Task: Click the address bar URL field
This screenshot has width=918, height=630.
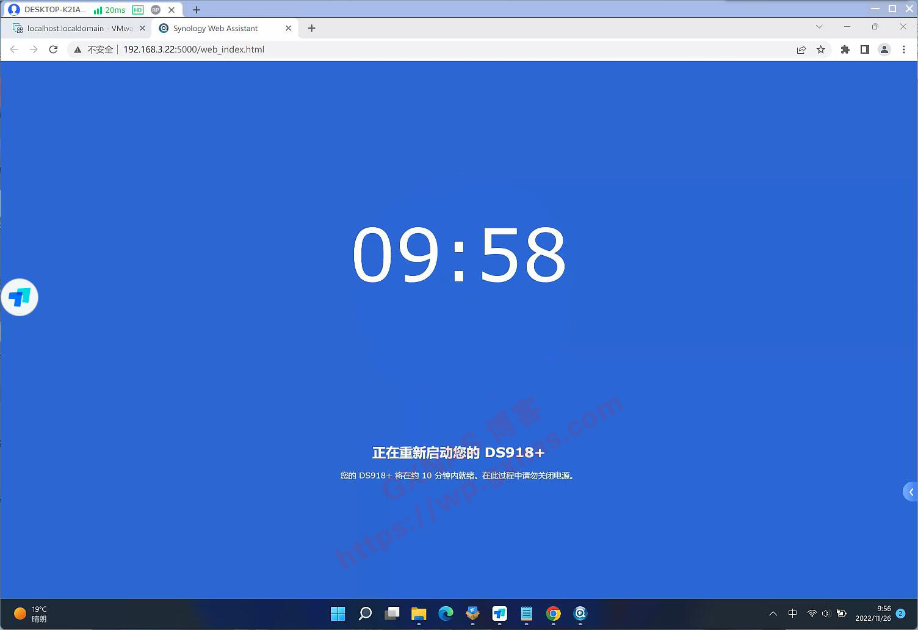Action: tap(427, 49)
